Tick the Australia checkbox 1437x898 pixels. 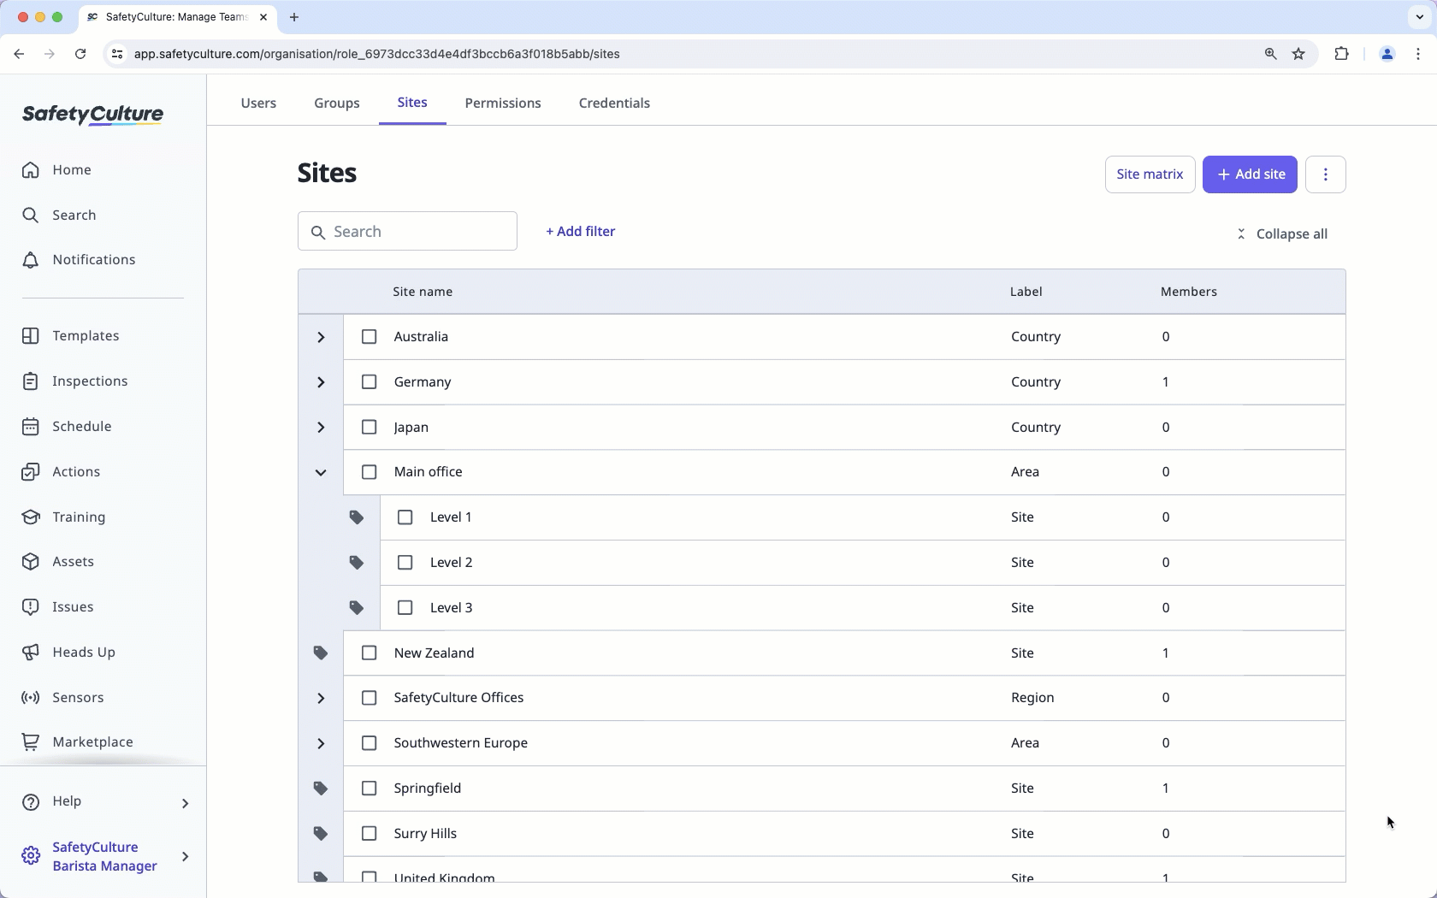(x=369, y=337)
